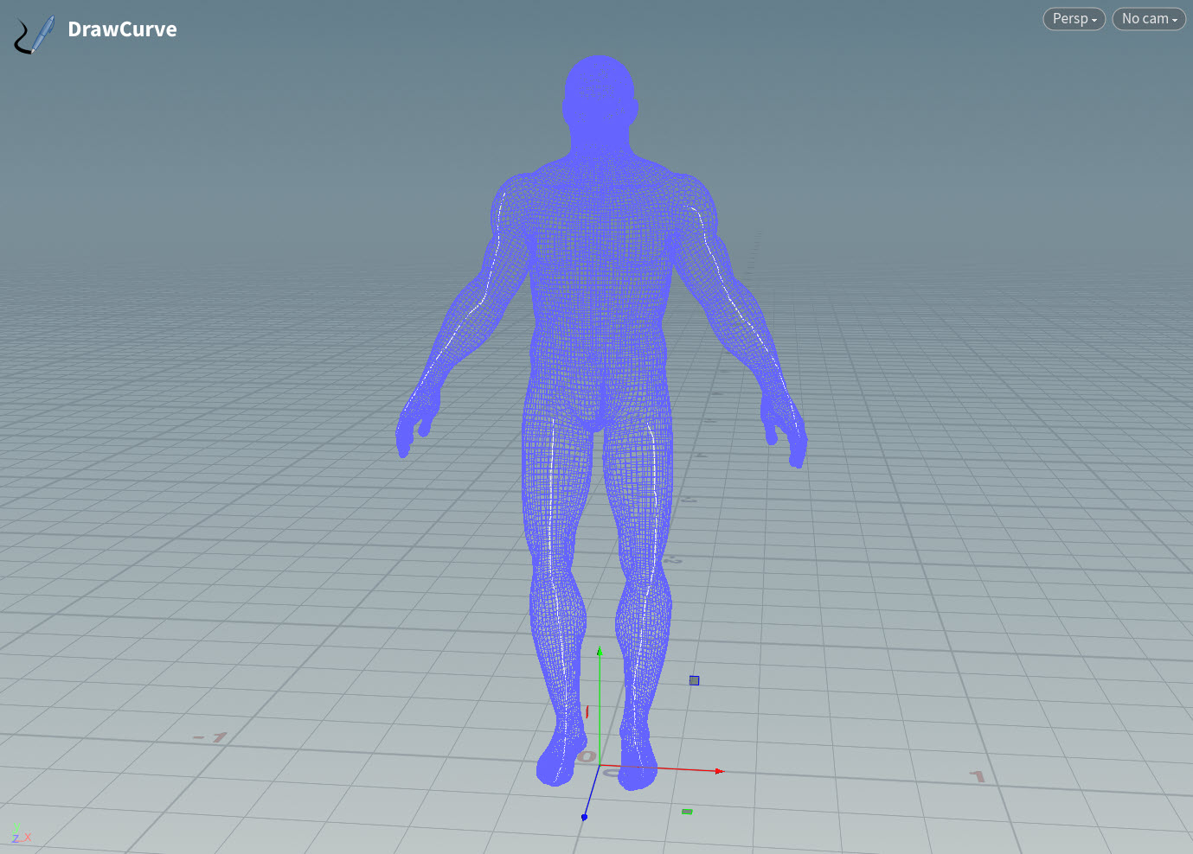Viewport: 1193px width, 854px height.
Task: Click the small red handle beside the green axis
Action: click(x=587, y=711)
